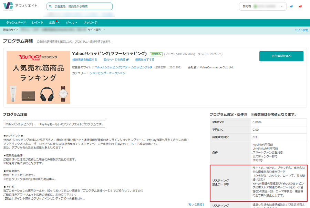
Task: Click external link icon after 広告主のサイト link
Action: pos(151,67)
